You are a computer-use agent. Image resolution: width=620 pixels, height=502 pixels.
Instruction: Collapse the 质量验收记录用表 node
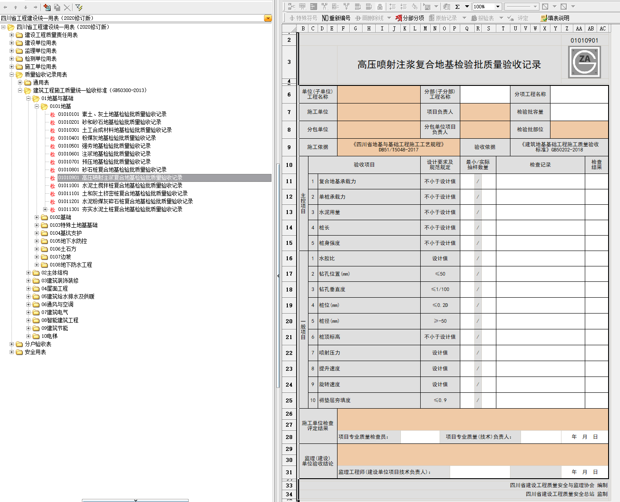(12, 75)
